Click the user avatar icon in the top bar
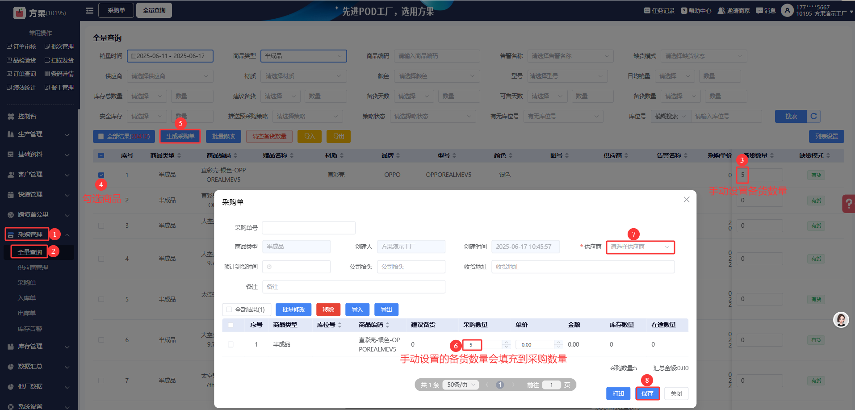855x410 pixels. coord(787,10)
